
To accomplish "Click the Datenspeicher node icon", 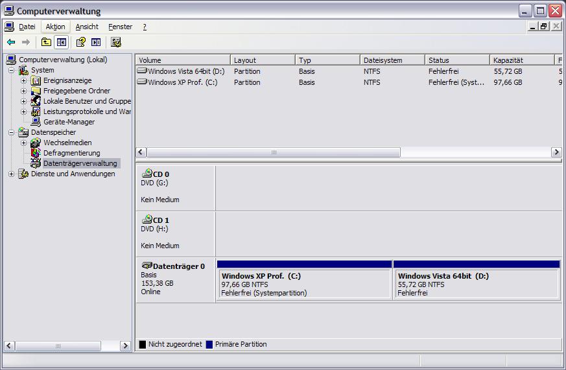I will [x=23, y=132].
